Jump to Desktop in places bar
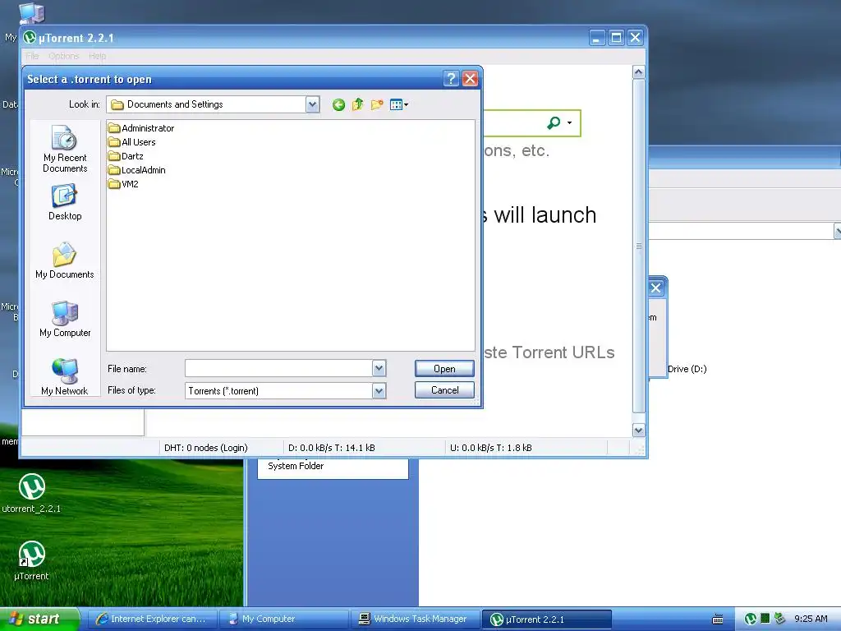The height and width of the screenshot is (631, 841). coord(65,202)
